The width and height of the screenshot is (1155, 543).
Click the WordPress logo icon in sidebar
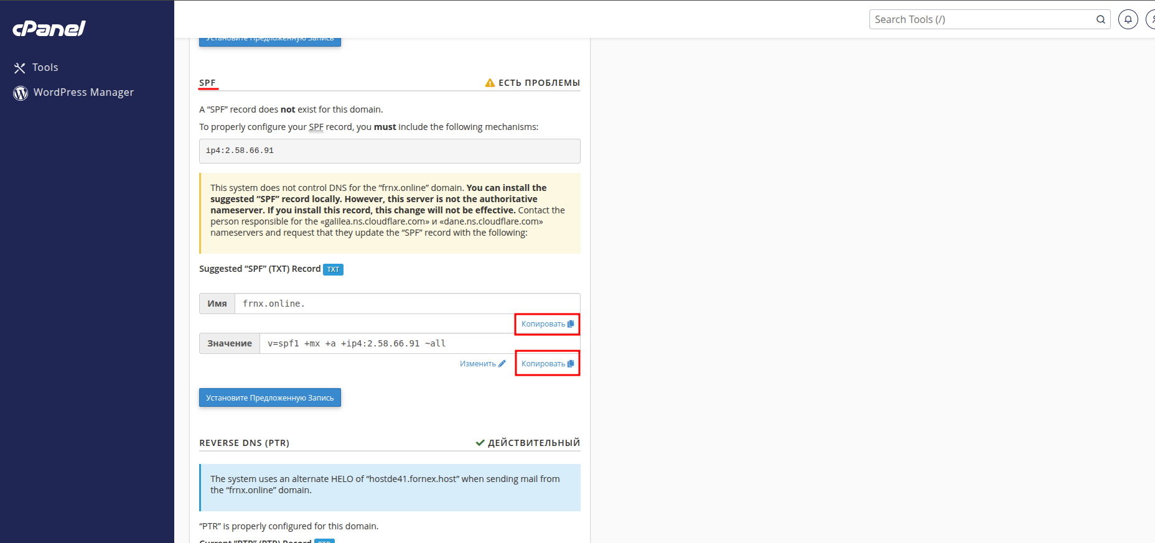tap(21, 93)
